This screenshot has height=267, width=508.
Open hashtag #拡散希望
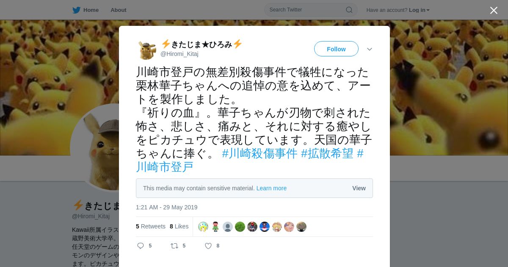327,153
